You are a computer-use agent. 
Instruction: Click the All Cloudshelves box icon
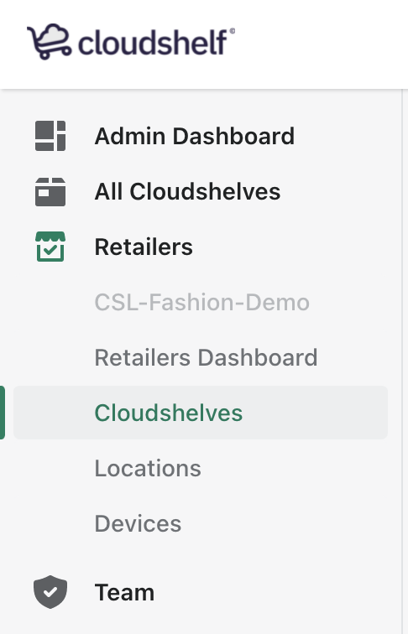point(50,192)
